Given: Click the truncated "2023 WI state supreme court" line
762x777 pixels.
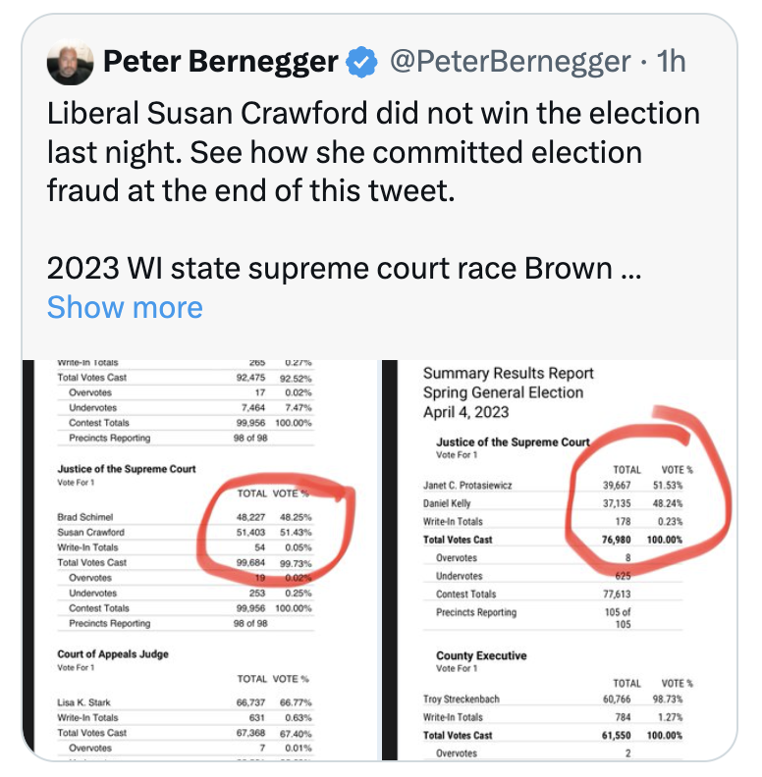Looking at the screenshot, I should [344, 269].
